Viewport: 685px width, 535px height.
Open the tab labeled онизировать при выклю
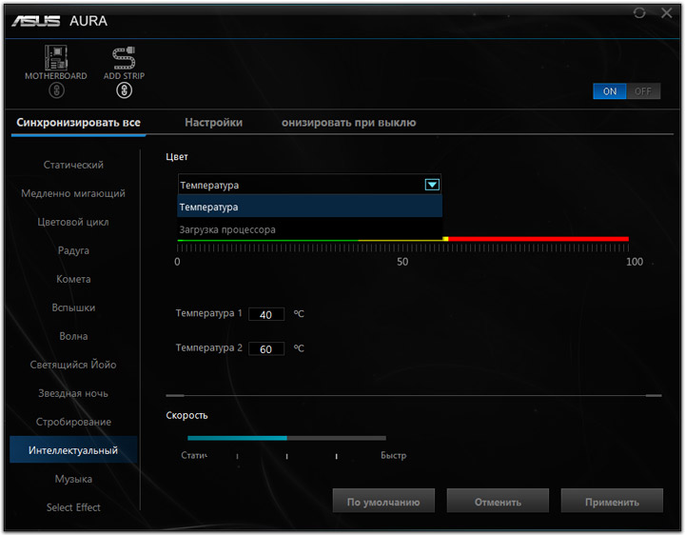[x=348, y=123]
